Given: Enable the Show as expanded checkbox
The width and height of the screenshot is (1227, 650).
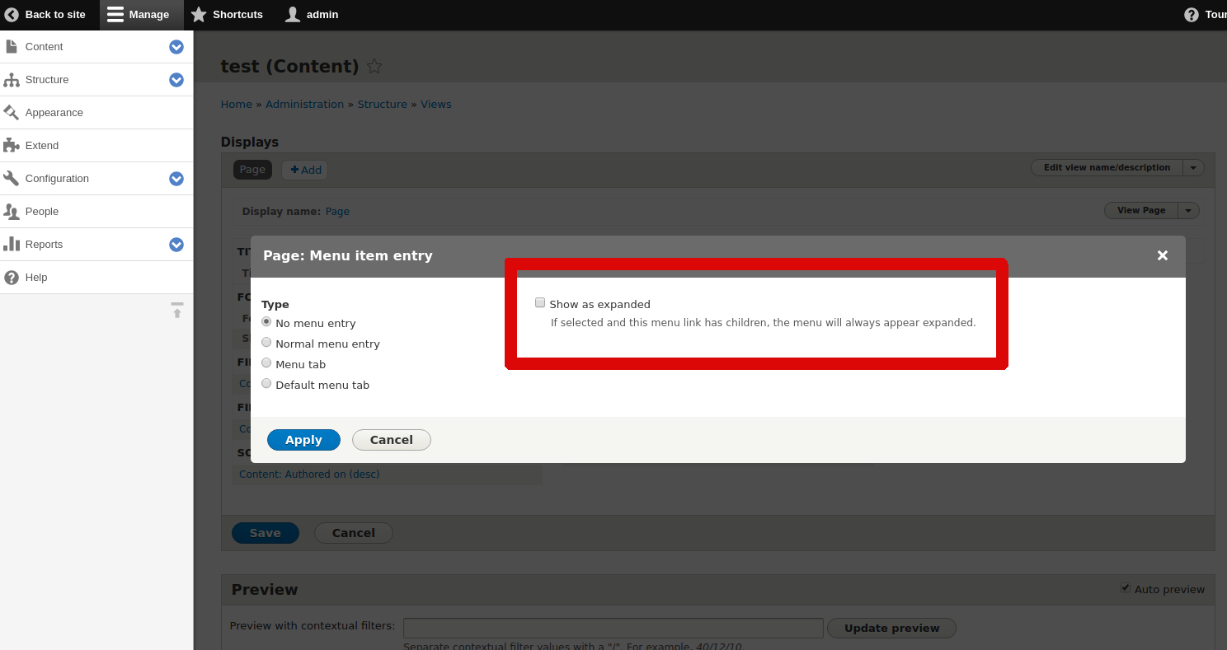Looking at the screenshot, I should click(540, 302).
